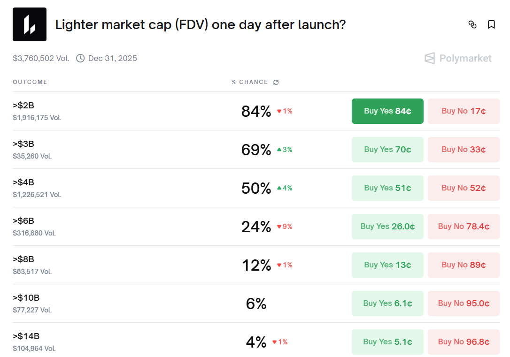Buy No at 95.0¢ for >$10B

point(464,304)
